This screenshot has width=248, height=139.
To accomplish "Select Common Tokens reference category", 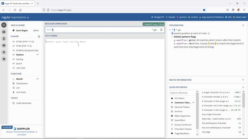I will tap(183, 103).
